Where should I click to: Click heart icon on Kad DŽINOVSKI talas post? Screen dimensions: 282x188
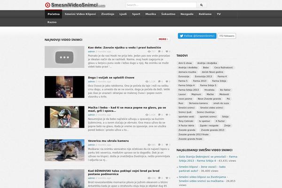click(x=167, y=178)
